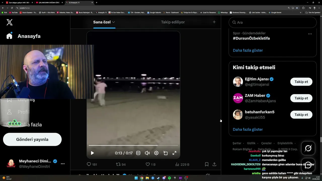Reply to the post with 181 comments

[x=92, y=164]
